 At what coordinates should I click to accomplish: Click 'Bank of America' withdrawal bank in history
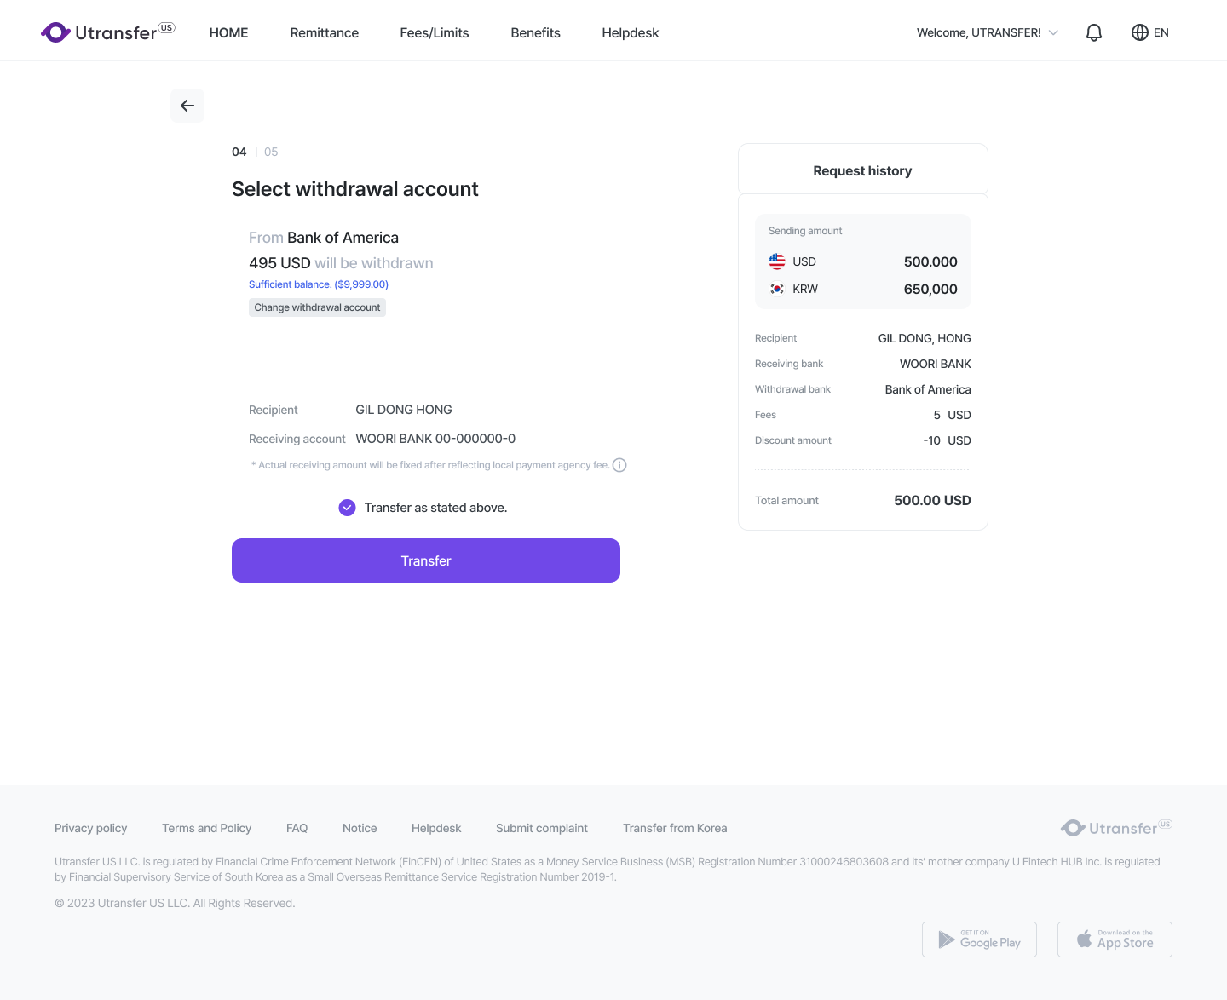click(x=928, y=389)
